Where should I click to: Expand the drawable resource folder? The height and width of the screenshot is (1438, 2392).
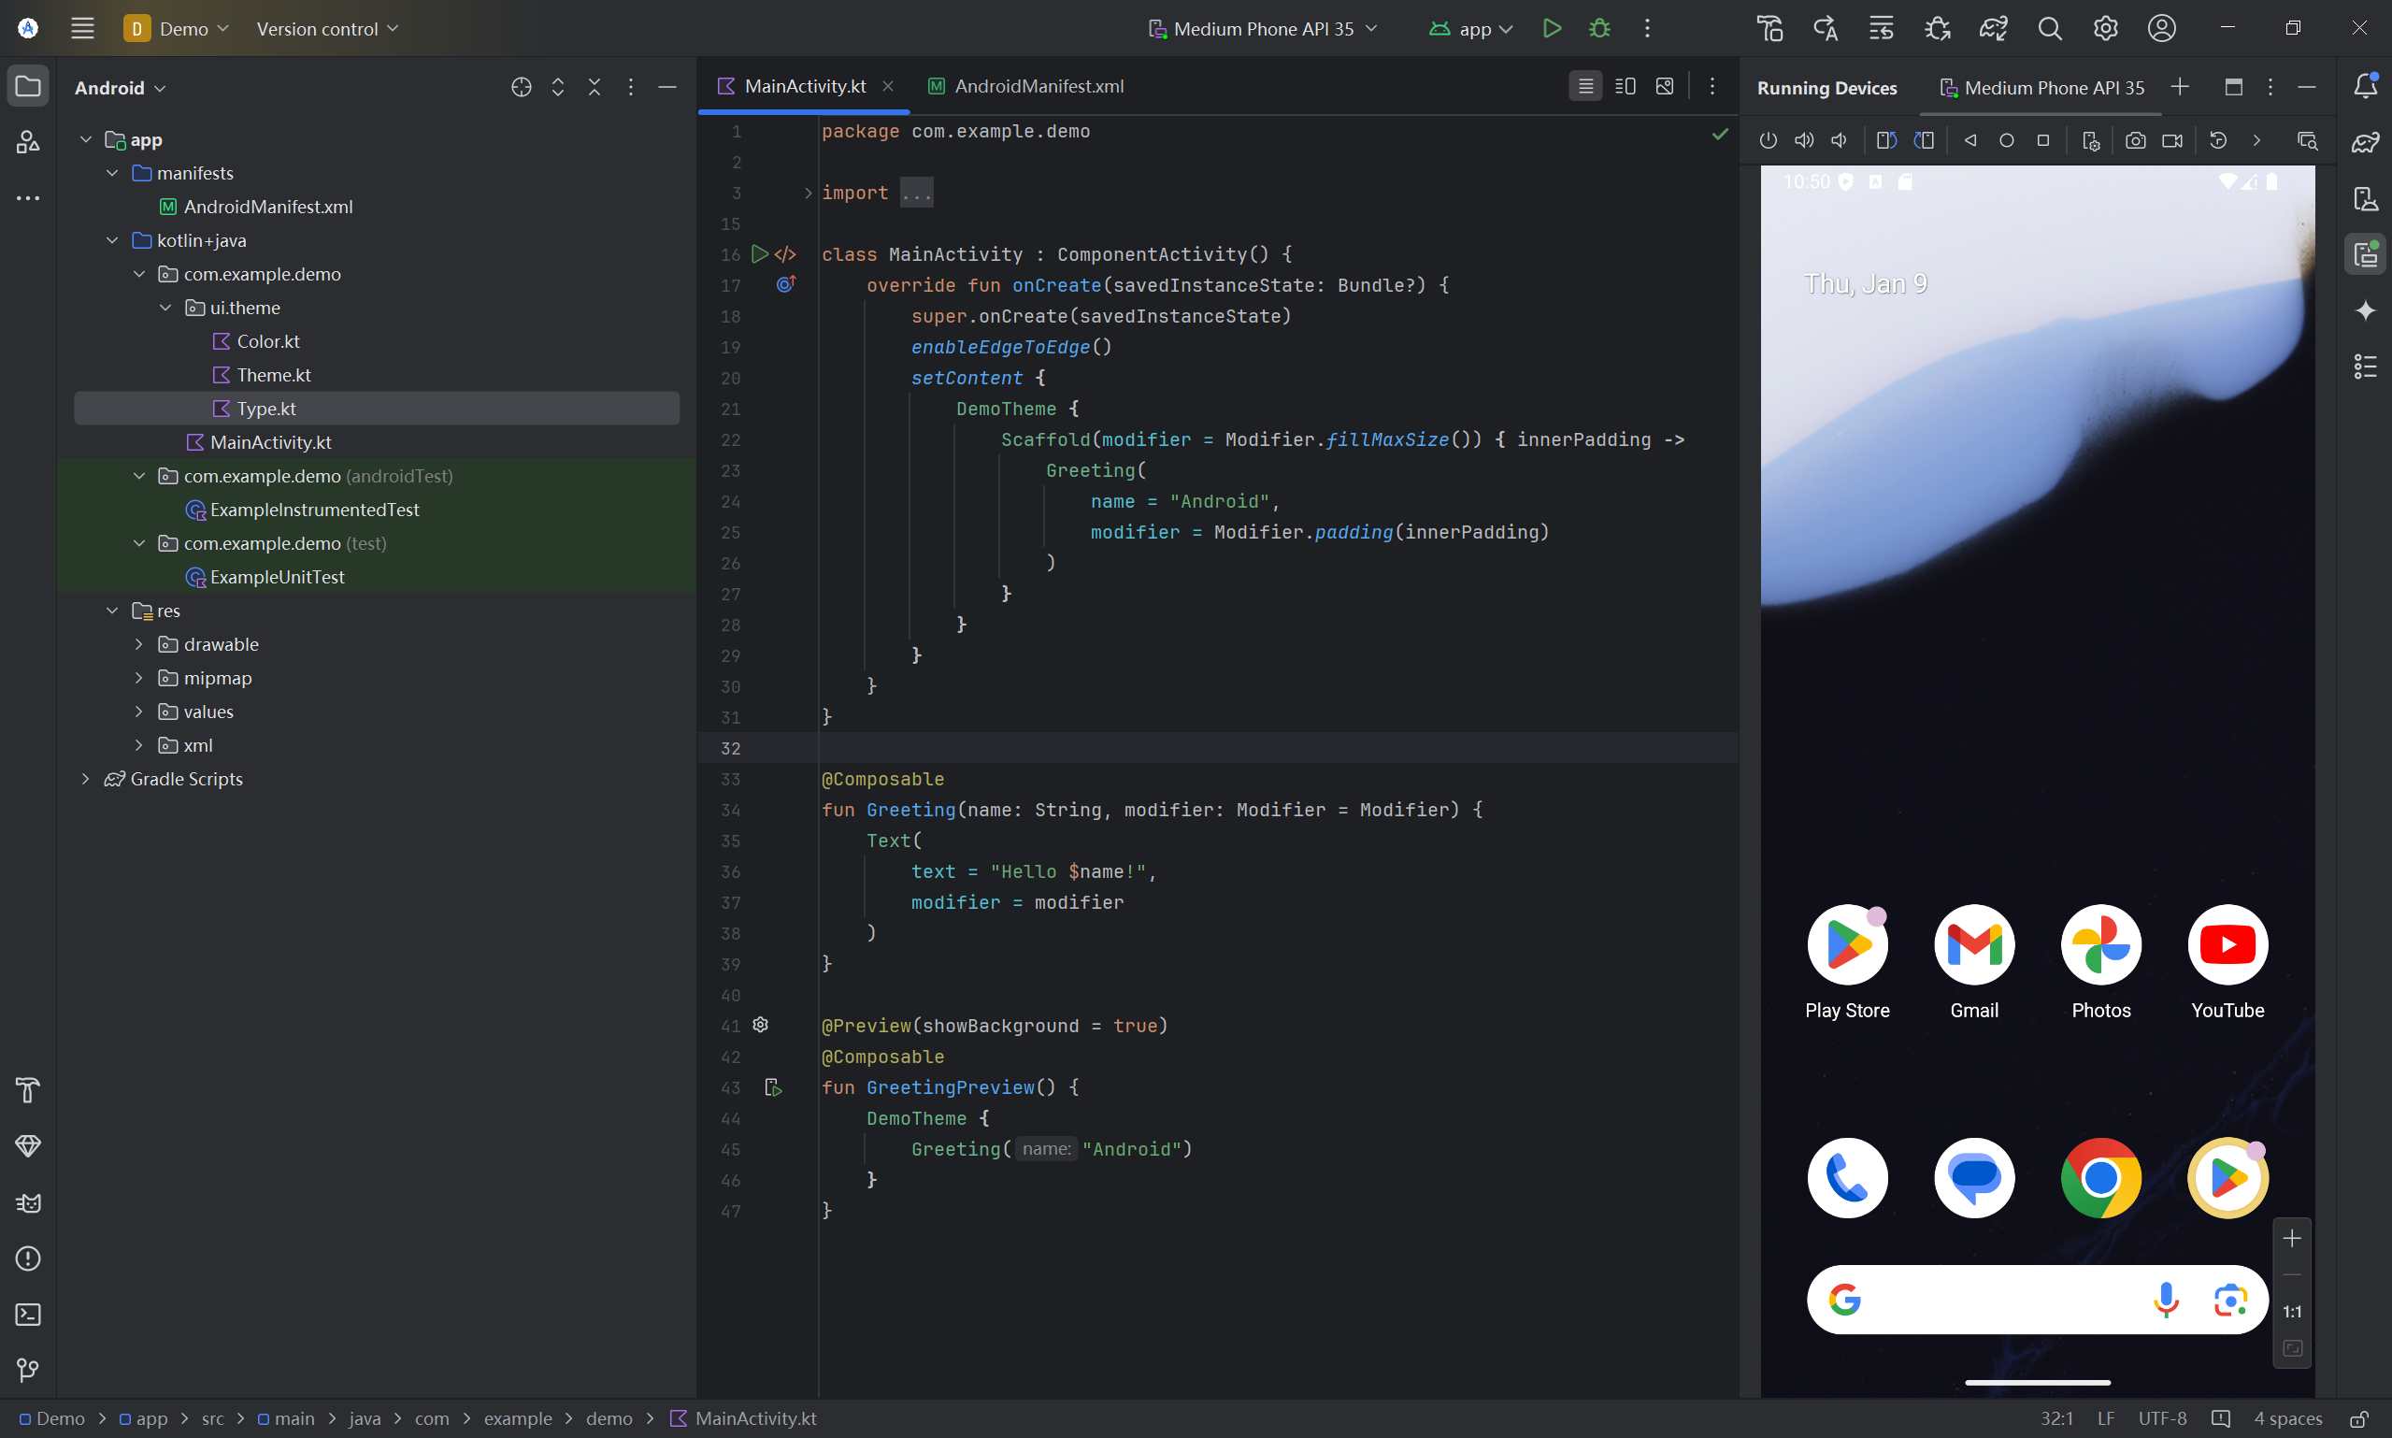pyautogui.click(x=138, y=644)
